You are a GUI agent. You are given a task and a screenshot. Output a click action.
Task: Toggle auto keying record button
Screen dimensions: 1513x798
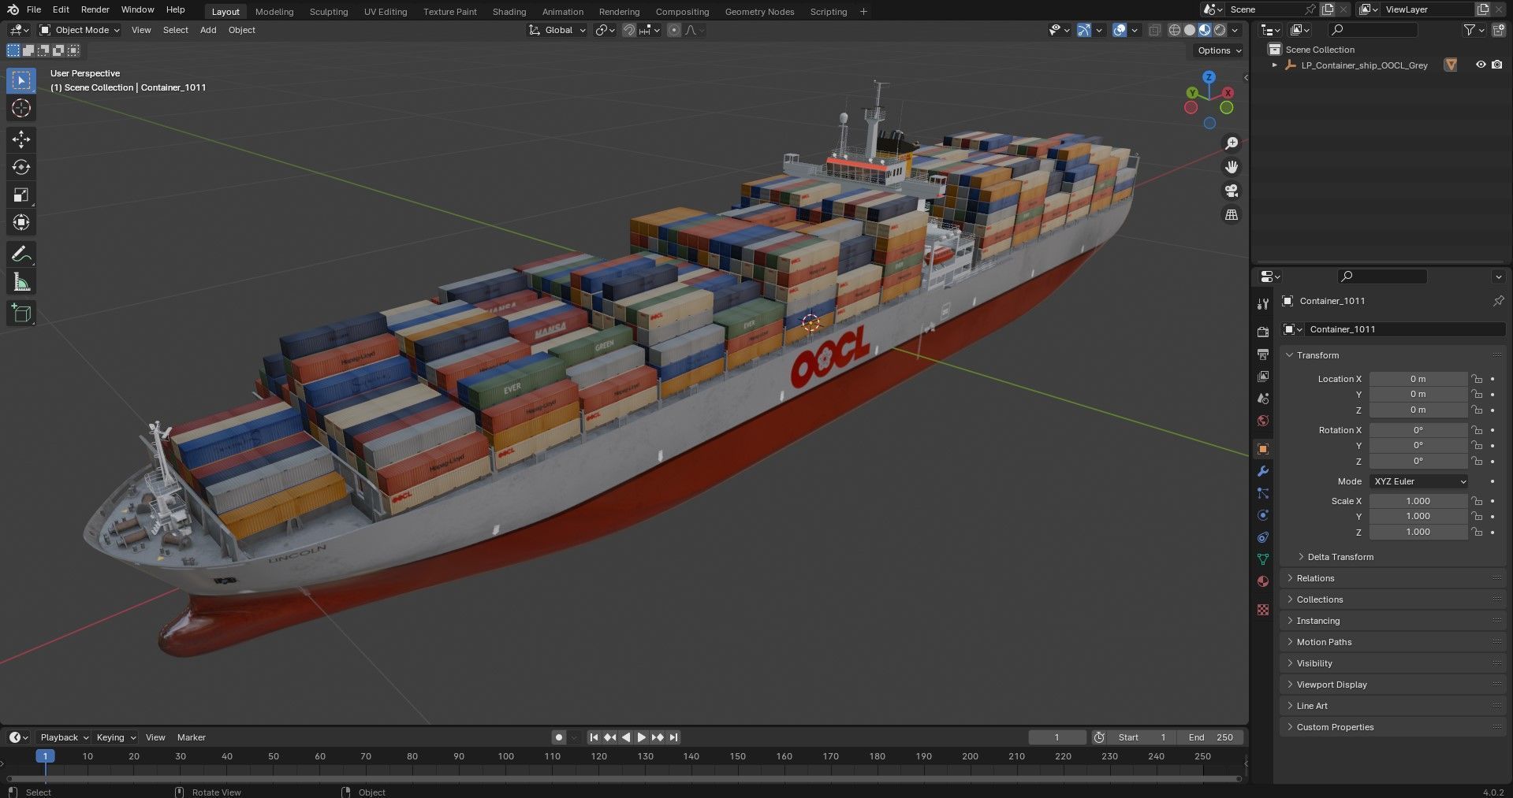pyautogui.click(x=559, y=737)
